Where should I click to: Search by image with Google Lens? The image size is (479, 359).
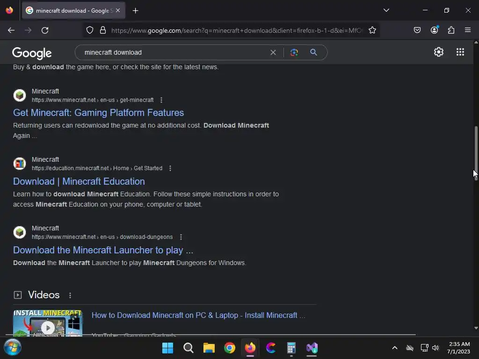point(294,52)
